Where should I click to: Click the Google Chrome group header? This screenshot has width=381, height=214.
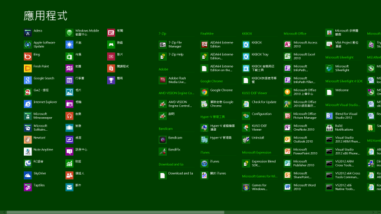211,81
